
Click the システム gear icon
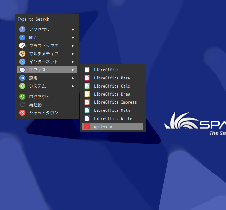point(22,86)
